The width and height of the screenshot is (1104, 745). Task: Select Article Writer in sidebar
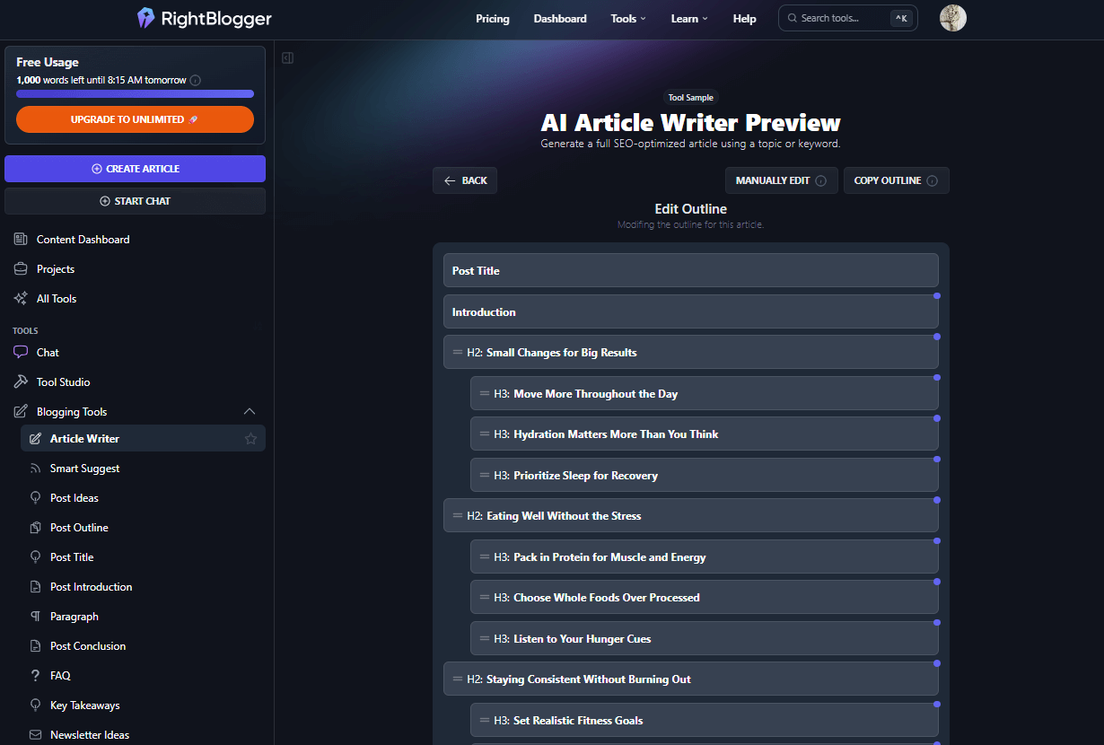tap(143, 439)
